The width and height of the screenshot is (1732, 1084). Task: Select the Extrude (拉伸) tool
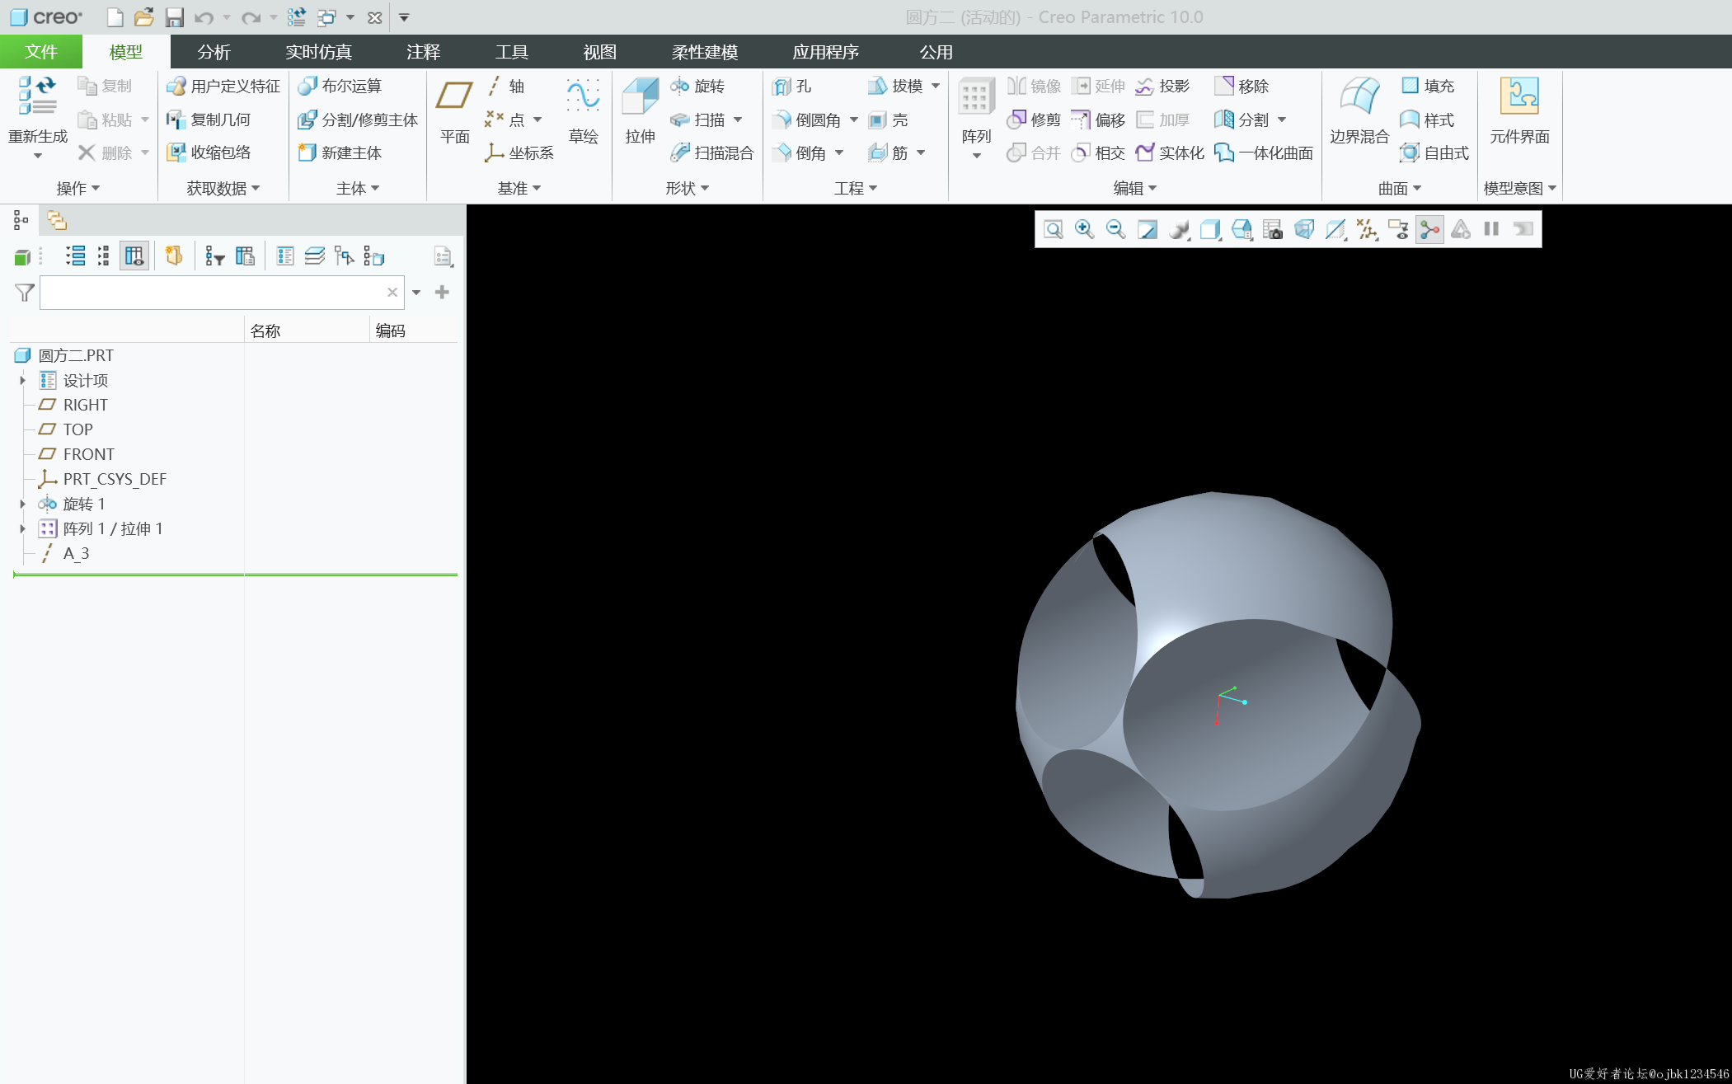pyautogui.click(x=640, y=111)
